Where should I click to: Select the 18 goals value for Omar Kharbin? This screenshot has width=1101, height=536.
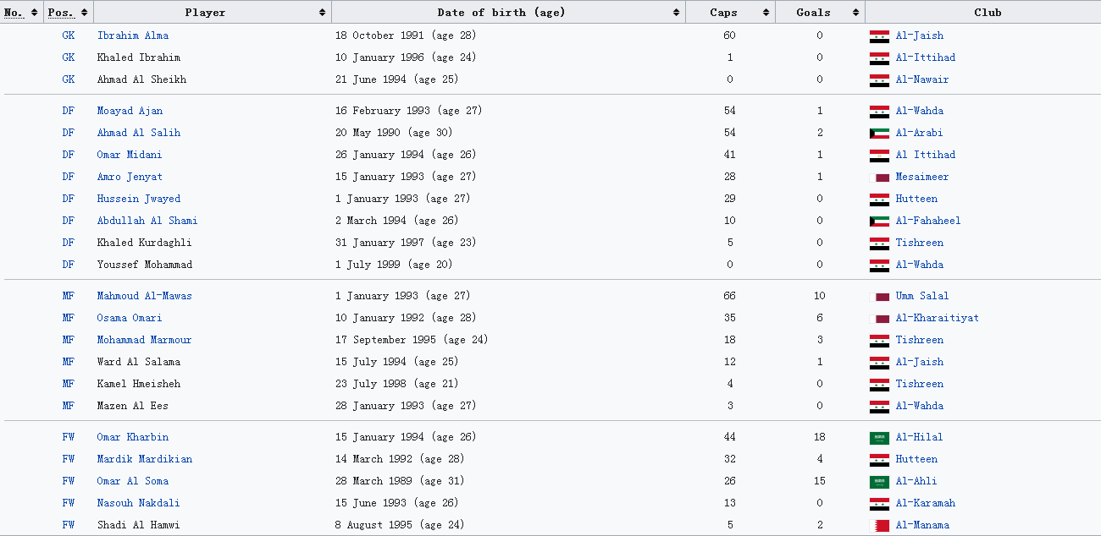(x=819, y=437)
